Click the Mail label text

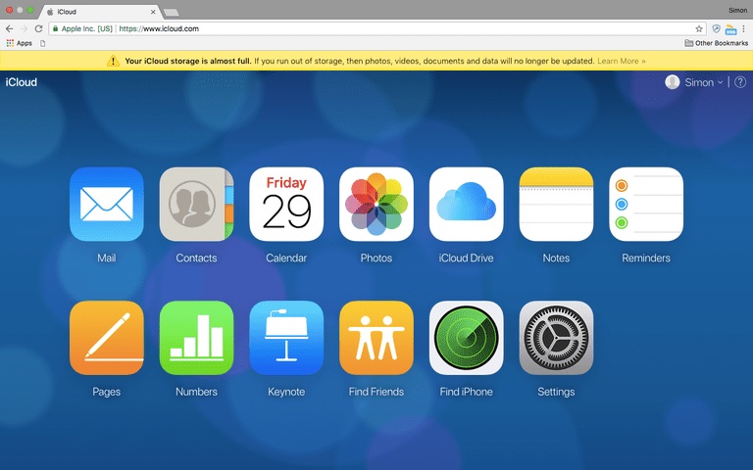(107, 258)
